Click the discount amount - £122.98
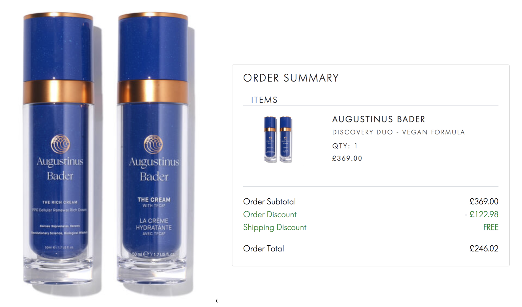 481,214
